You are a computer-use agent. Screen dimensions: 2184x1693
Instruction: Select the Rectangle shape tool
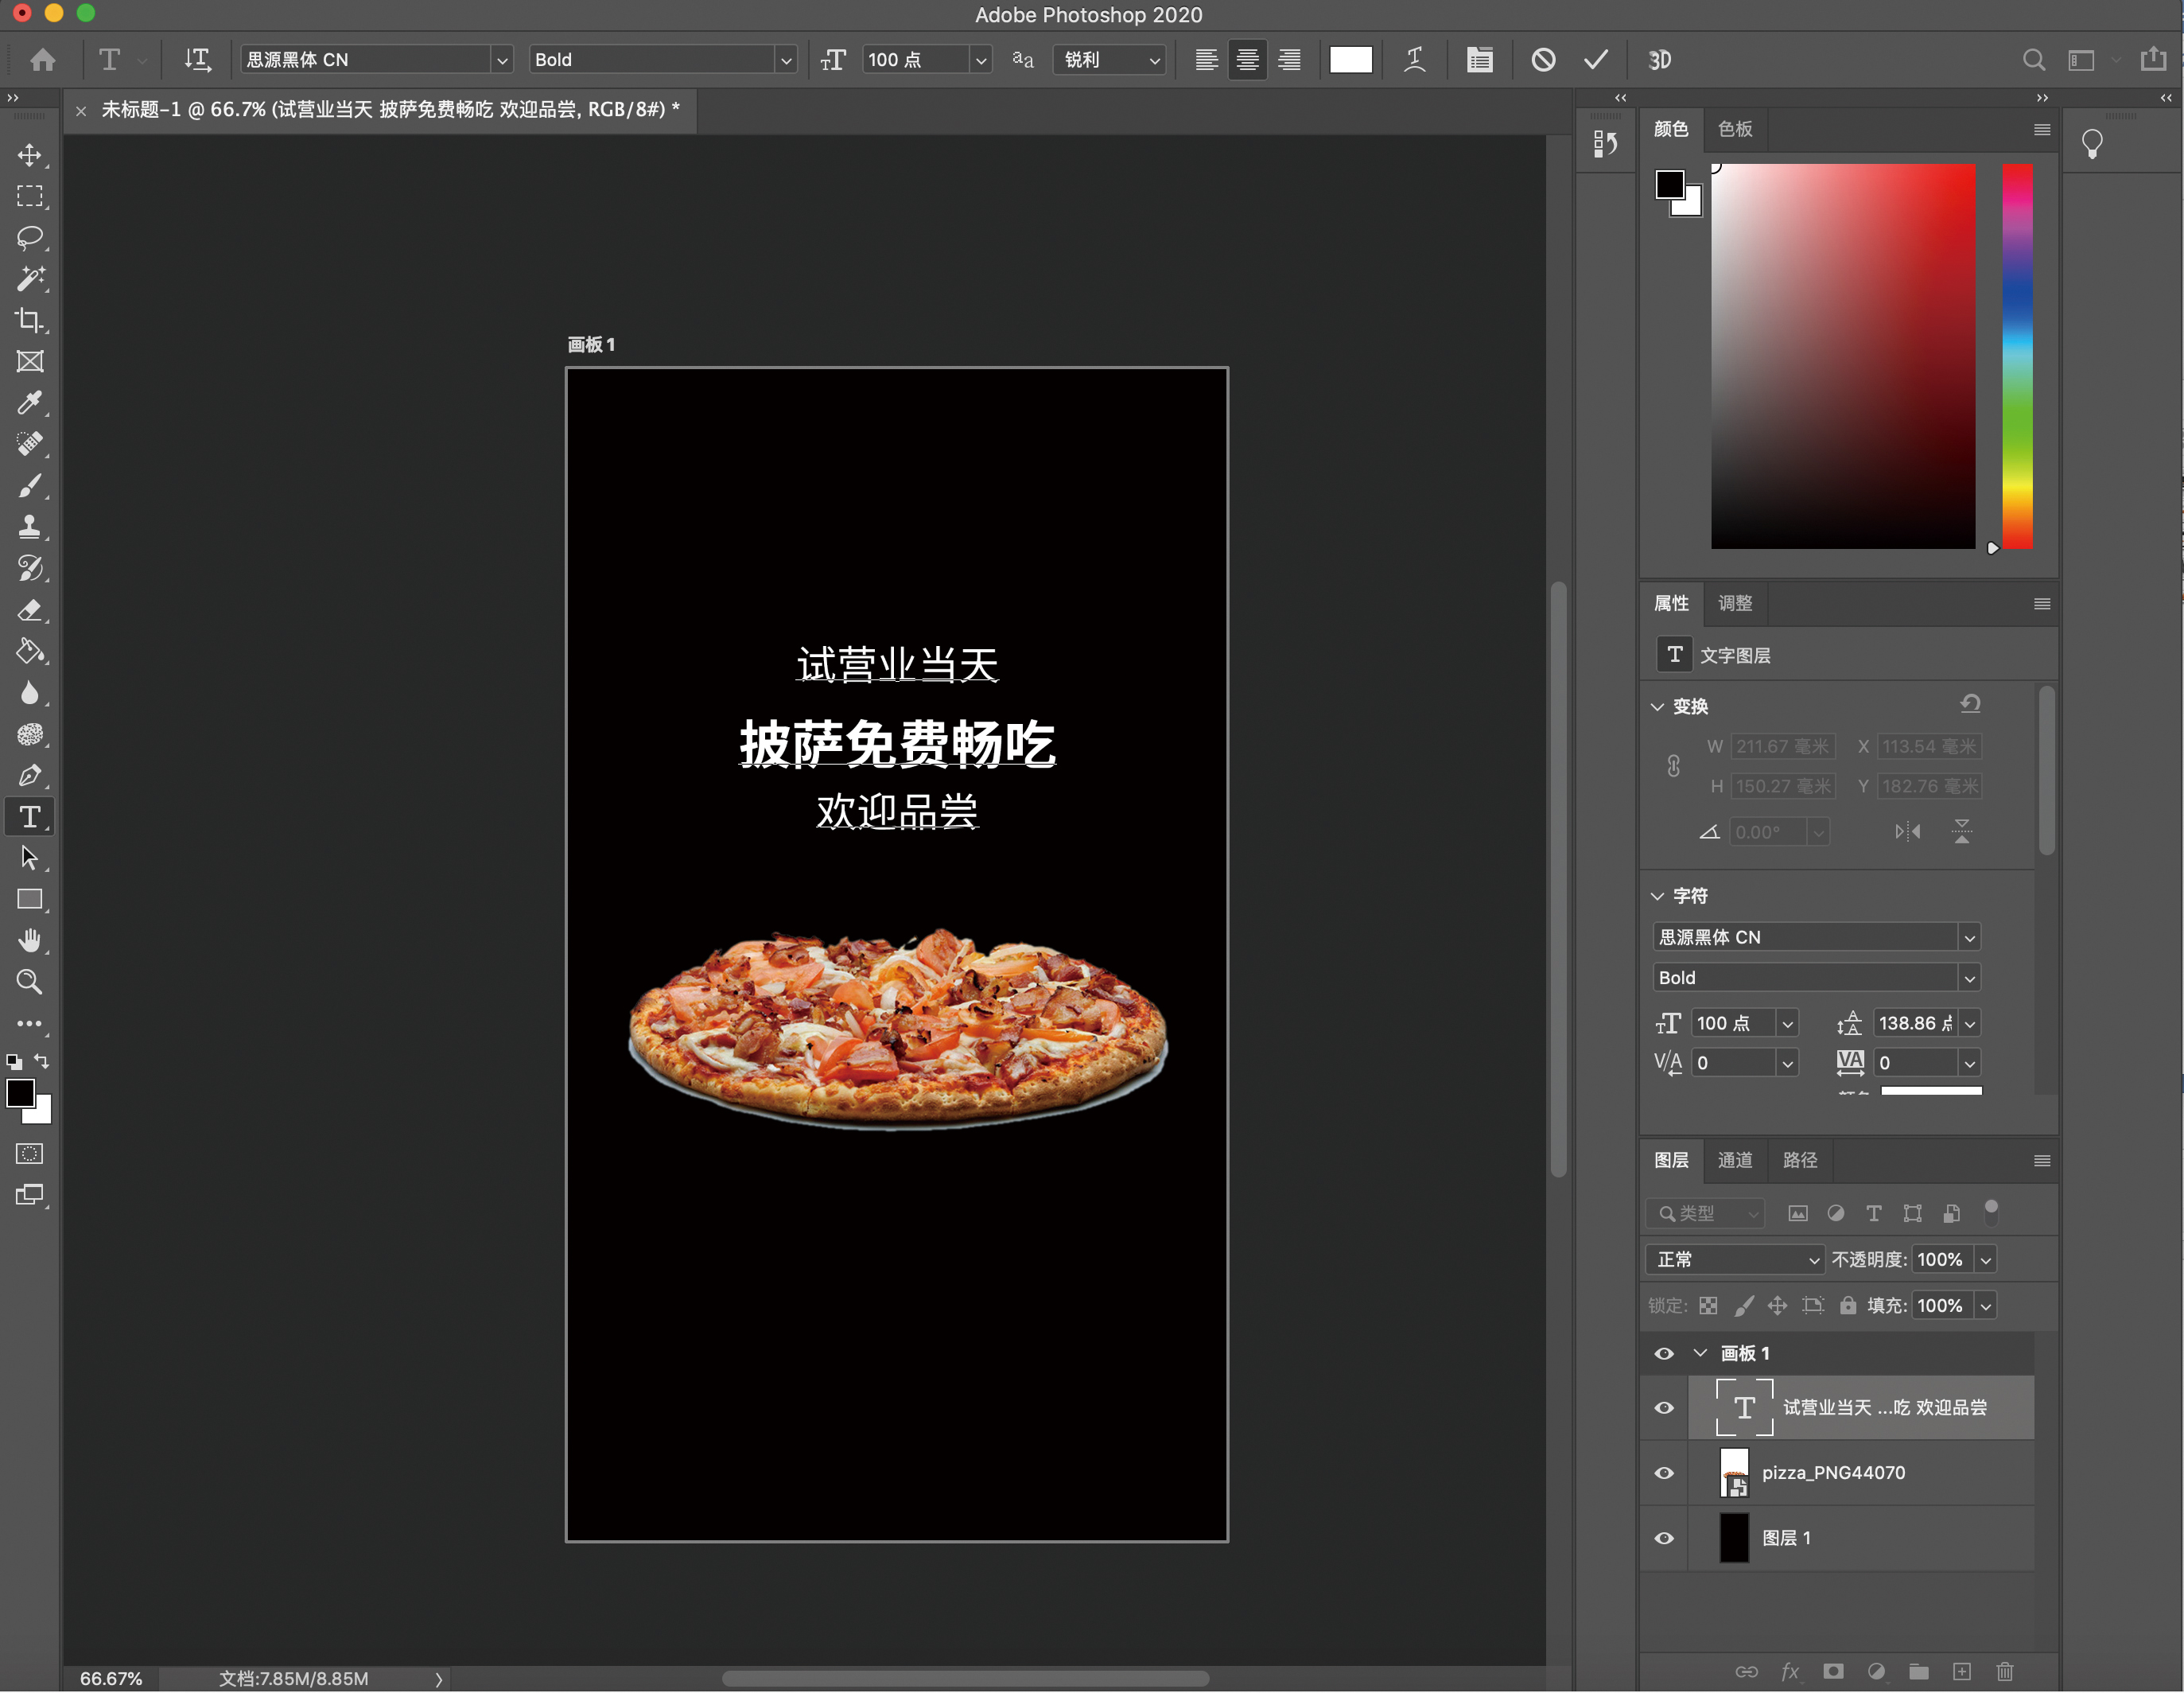pos(30,900)
